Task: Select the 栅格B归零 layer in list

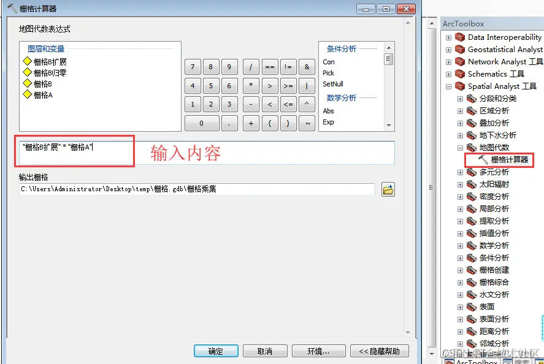Action: point(45,73)
